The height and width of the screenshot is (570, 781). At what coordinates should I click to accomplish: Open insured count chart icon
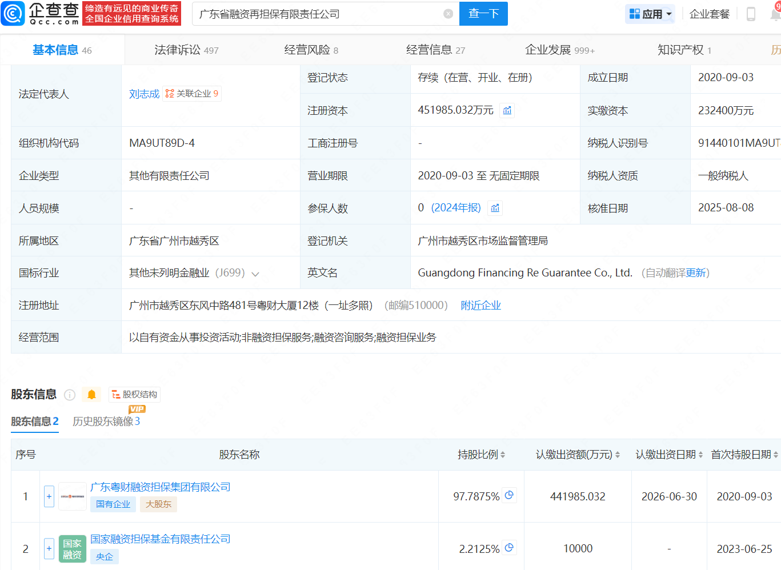pos(495,208)
